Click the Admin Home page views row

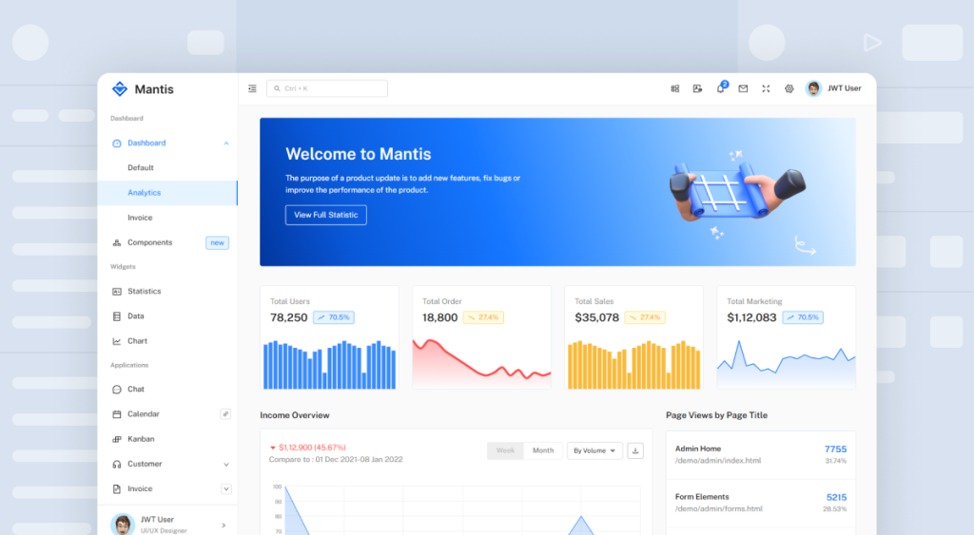coord(760,455)
